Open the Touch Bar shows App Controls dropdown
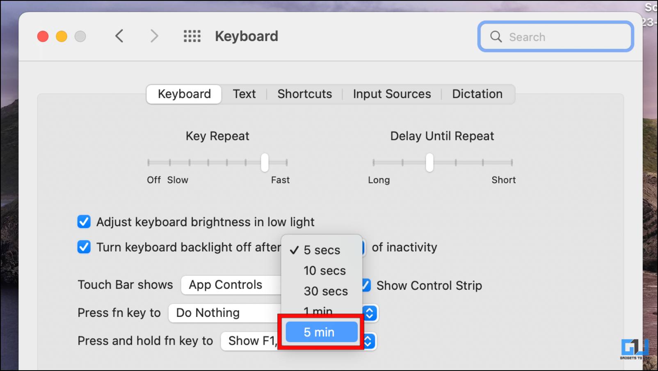This screenshot has height=371, width=658. point(231,285)
